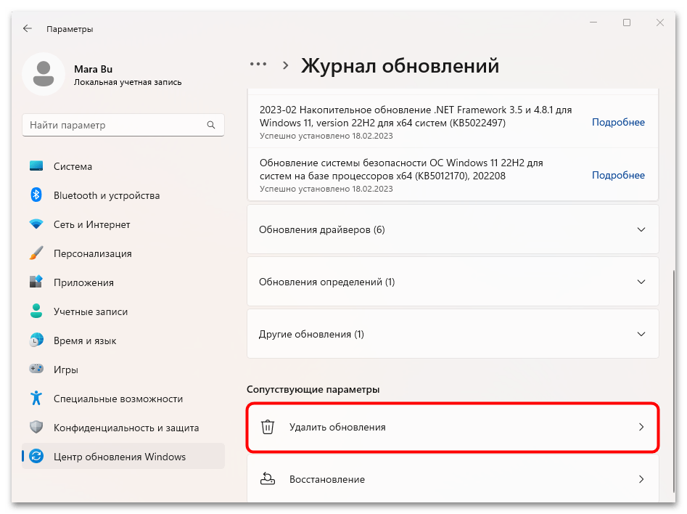
Task: Click Подробнее link for KB5022497
Action: coord(618,122)
